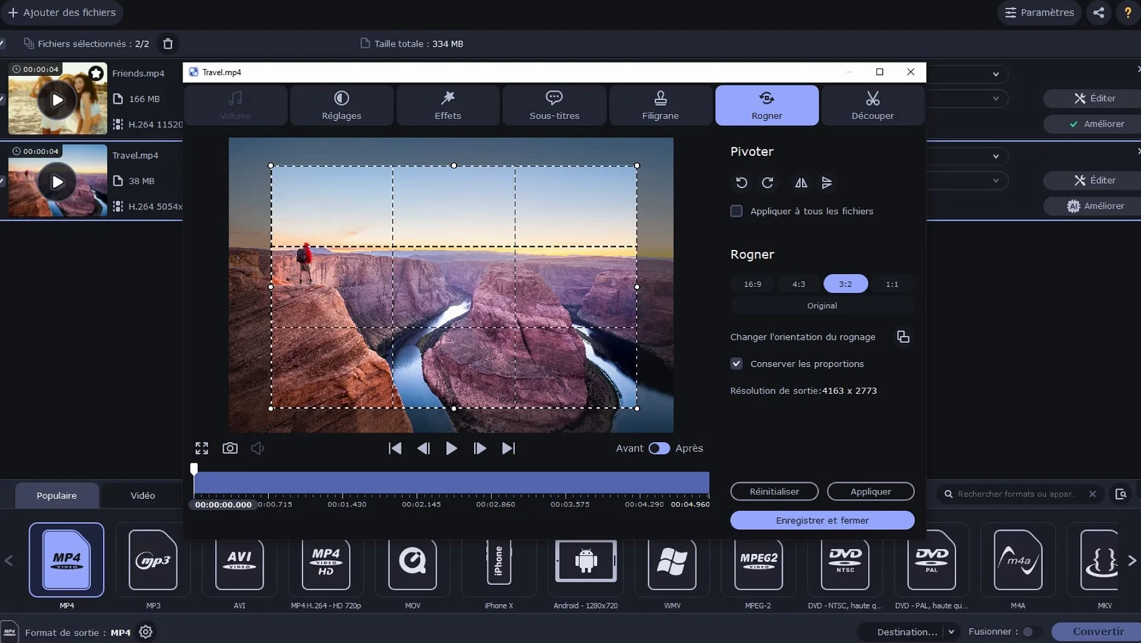The image size is (1141, 643).
Task: Click the Réinitialiser button
Action: pos(774,491)
